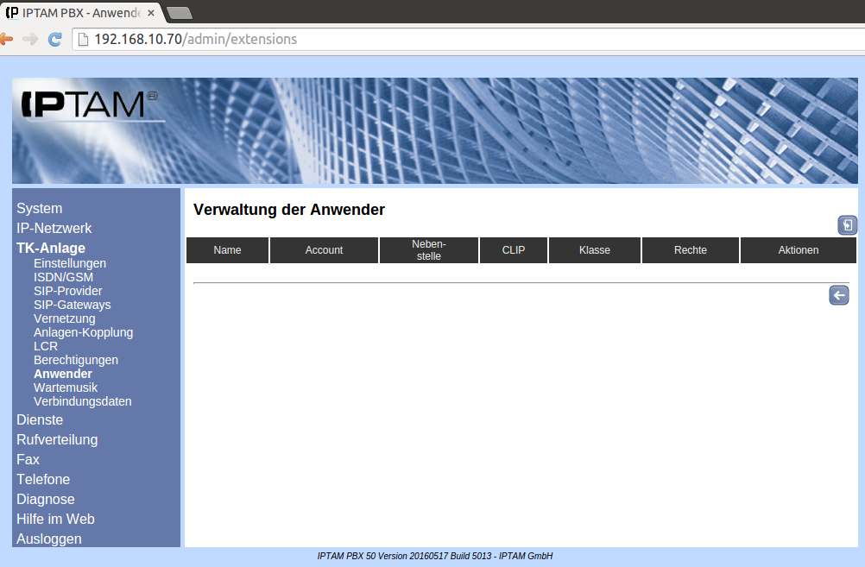865x567 pixels.
Task: Go back using the browser back arrow
Action: [x=7, y=39]
